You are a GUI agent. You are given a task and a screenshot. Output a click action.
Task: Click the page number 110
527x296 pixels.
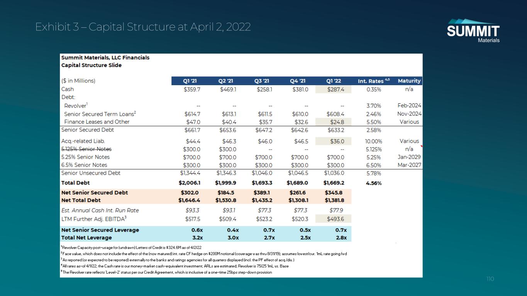[490, 279]
